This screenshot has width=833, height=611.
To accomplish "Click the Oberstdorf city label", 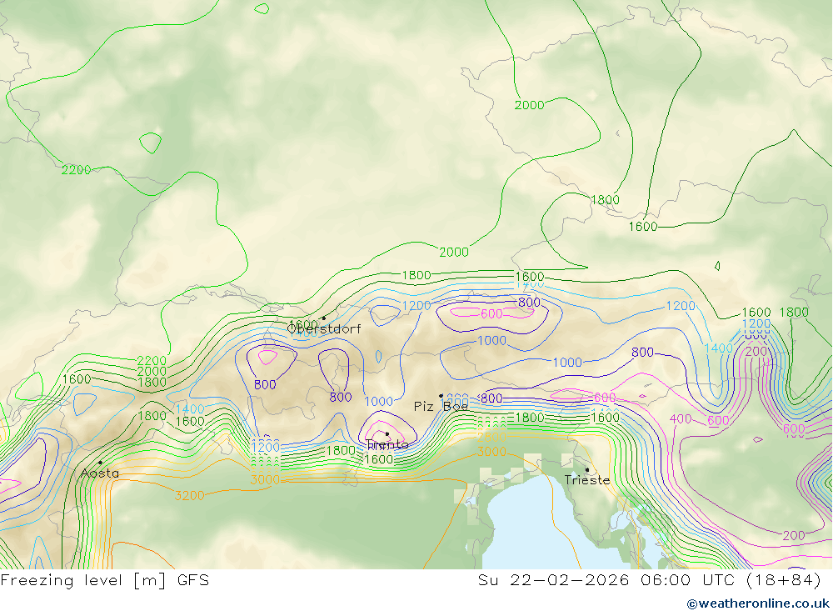I will (324, 329).
